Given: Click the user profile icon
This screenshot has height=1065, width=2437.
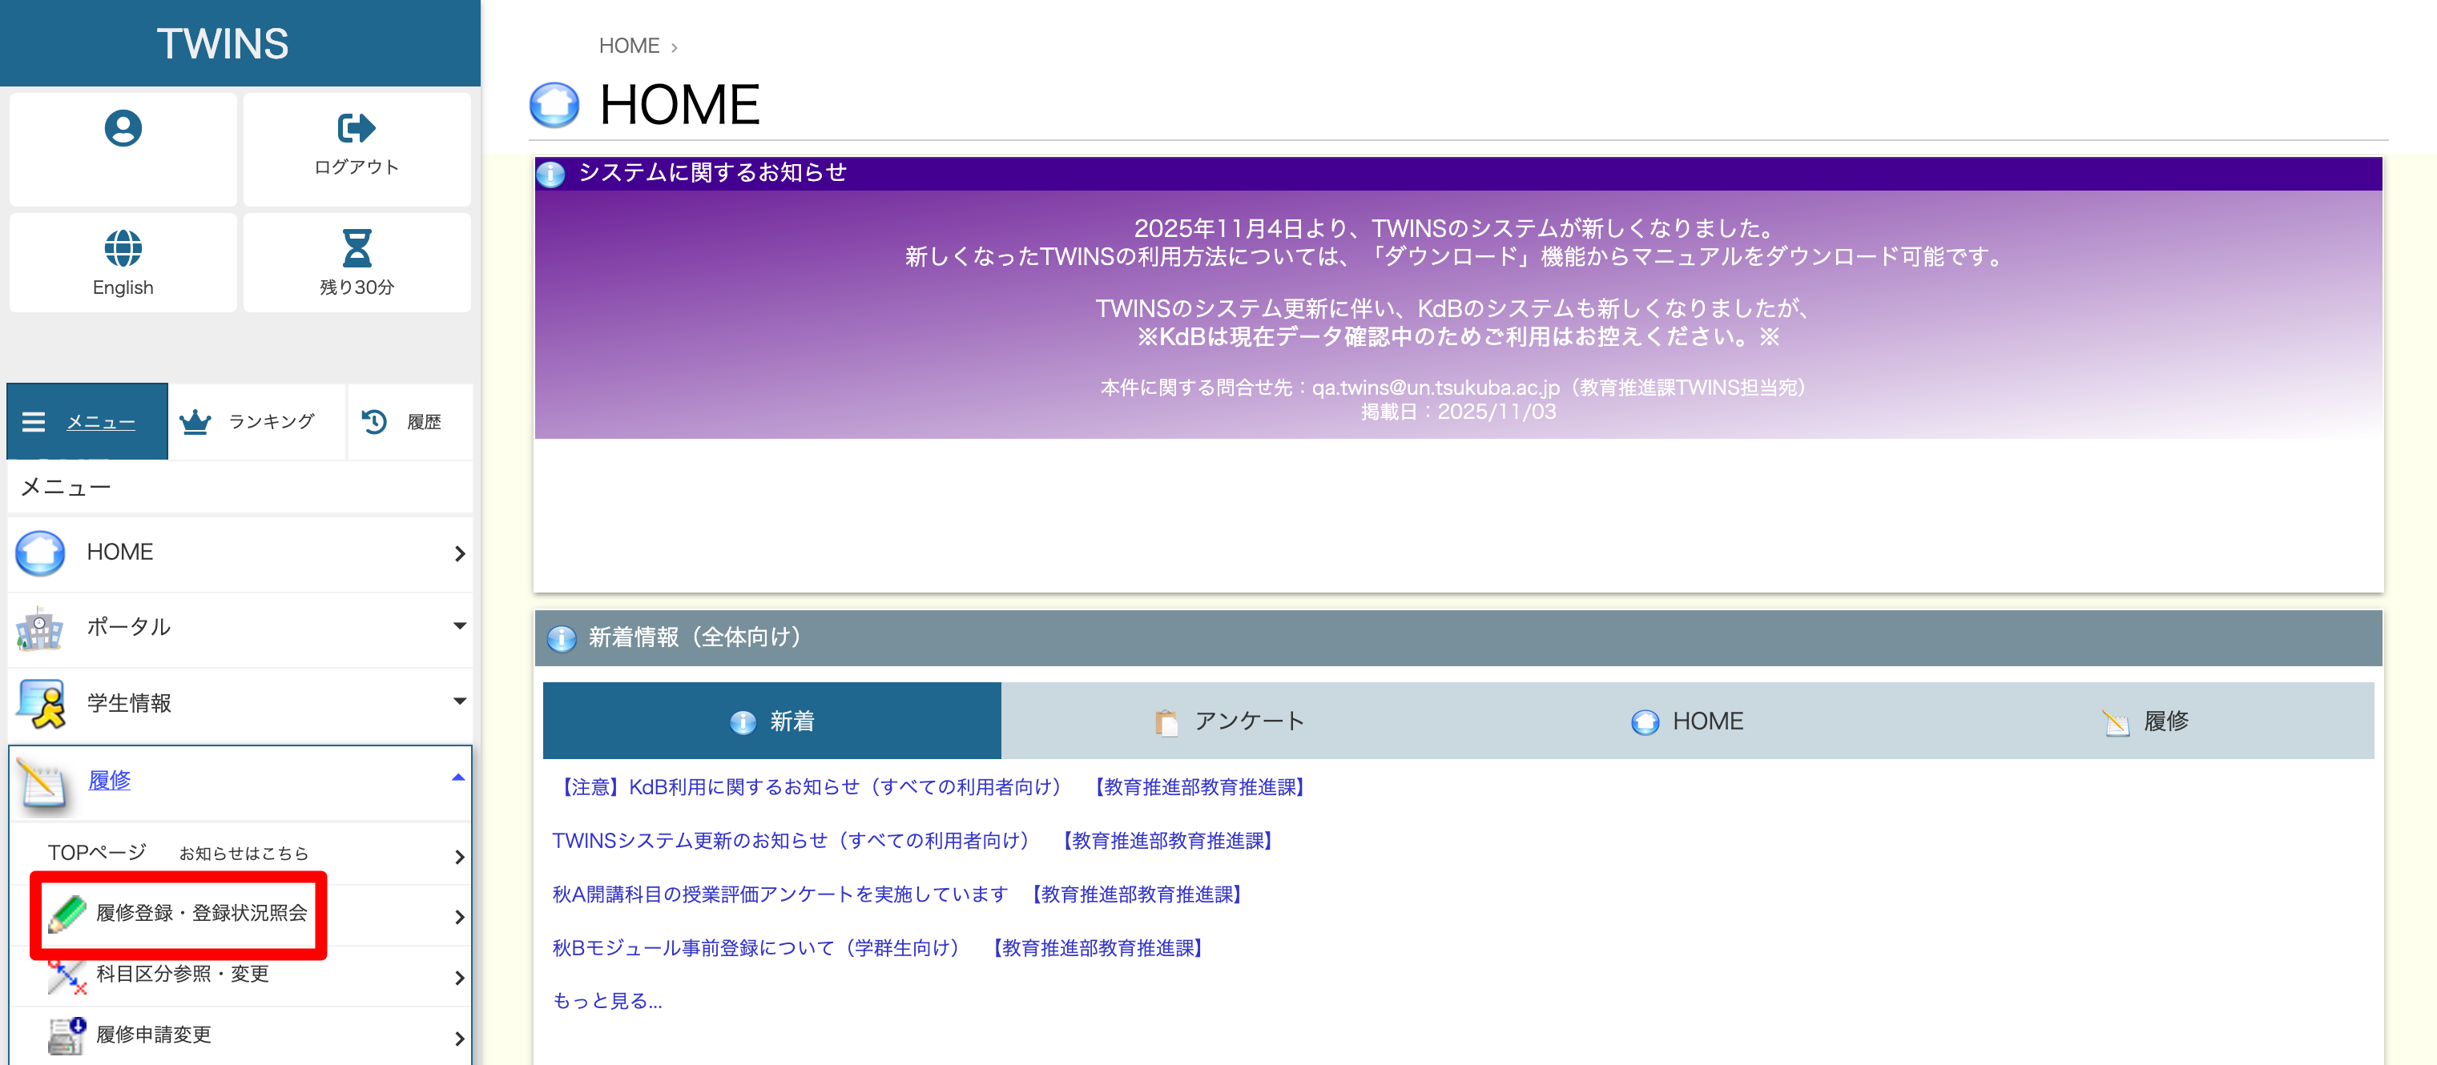Looking at the screenshot, I should [123, 127].
